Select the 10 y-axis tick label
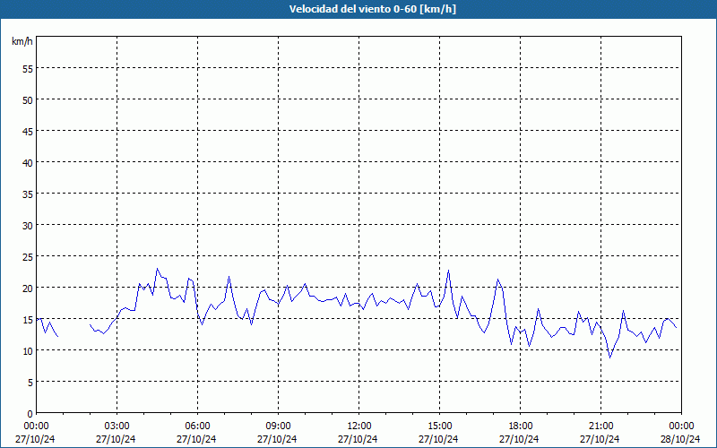Image resolution: width=717 pixels, height=448 pixels. pos(27,350)
